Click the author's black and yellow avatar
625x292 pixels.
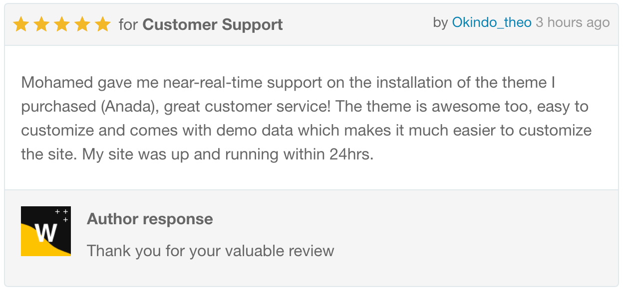coord(46,231)
